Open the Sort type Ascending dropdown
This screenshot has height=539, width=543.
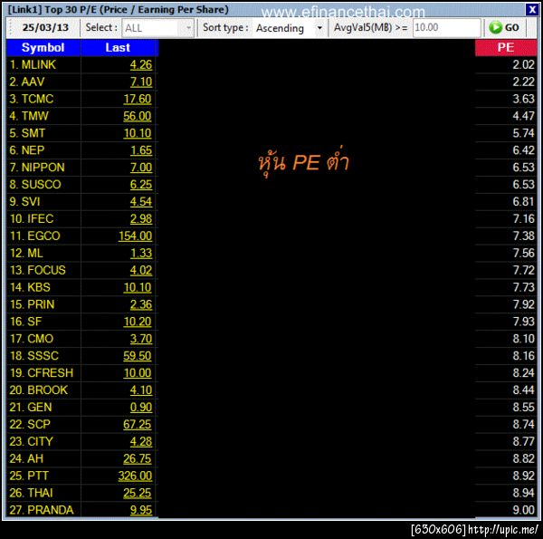point(290,28)
